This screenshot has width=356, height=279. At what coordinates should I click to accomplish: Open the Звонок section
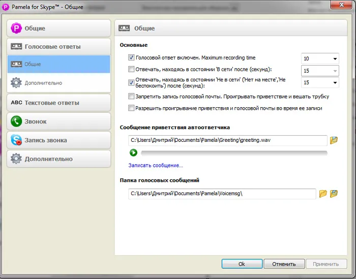tap(59, 121)
